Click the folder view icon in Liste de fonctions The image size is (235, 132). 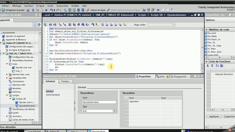point(217,66)
